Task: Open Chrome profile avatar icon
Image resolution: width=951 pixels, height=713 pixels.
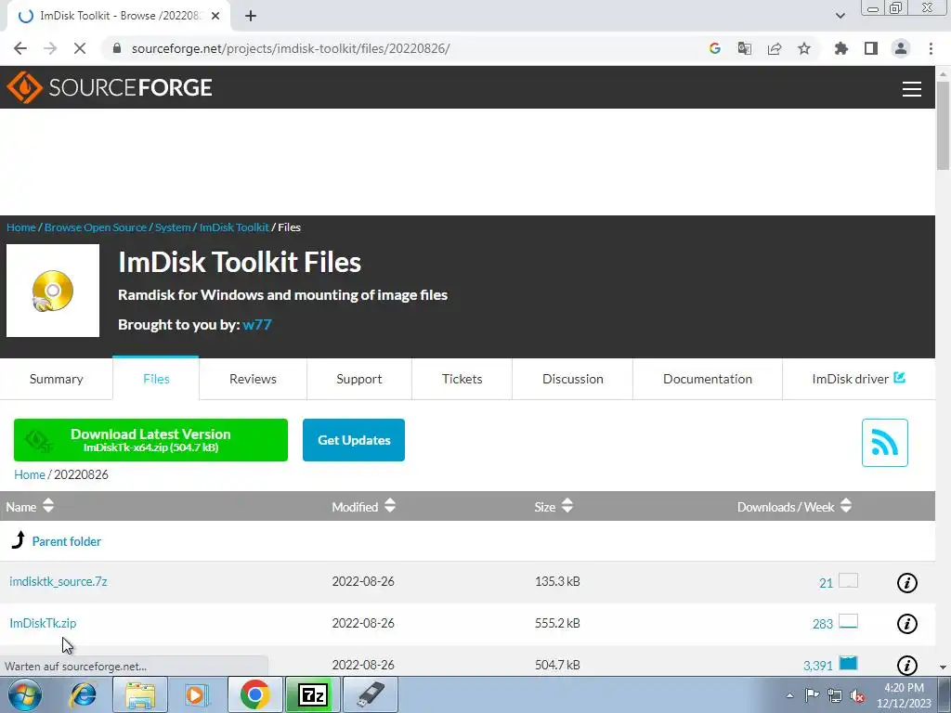Action: click(x=901, y=48)
